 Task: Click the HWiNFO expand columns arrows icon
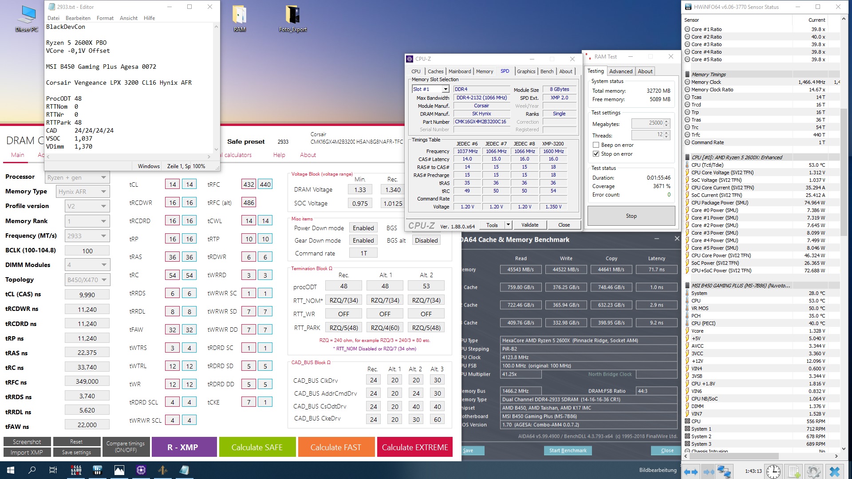[690, 471]
